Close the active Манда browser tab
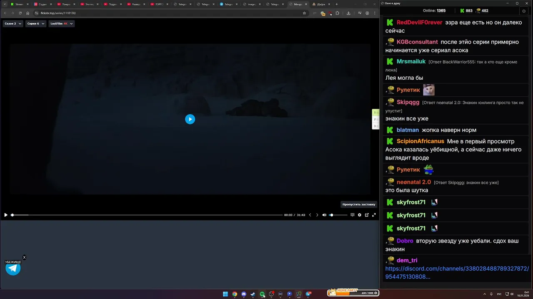Image resolution: width=533 pixels, height=299 pixels. (x=306, y=4)
